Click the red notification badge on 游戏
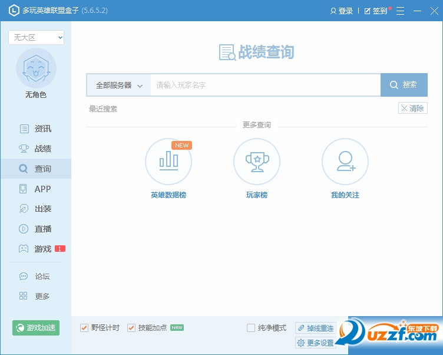 pyautogui.click(x=60, y=249)
